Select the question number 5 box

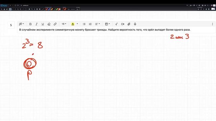[x=11, y=25]
